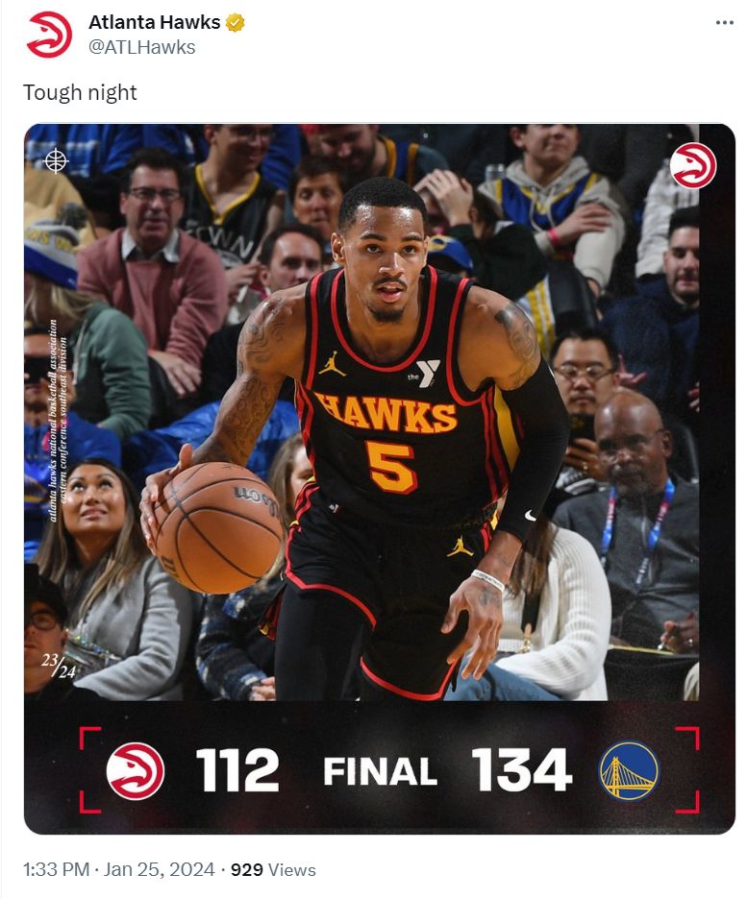Click the Hawks logo in image corner
The width and height of the screenshot is (747, 899).
(x=693, y=166)
